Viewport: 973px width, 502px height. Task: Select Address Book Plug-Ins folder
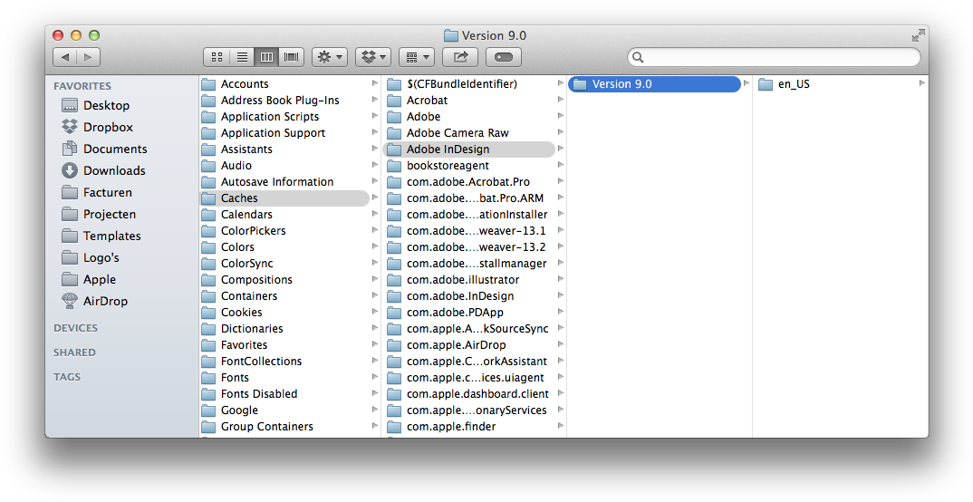tap(290, 100)
